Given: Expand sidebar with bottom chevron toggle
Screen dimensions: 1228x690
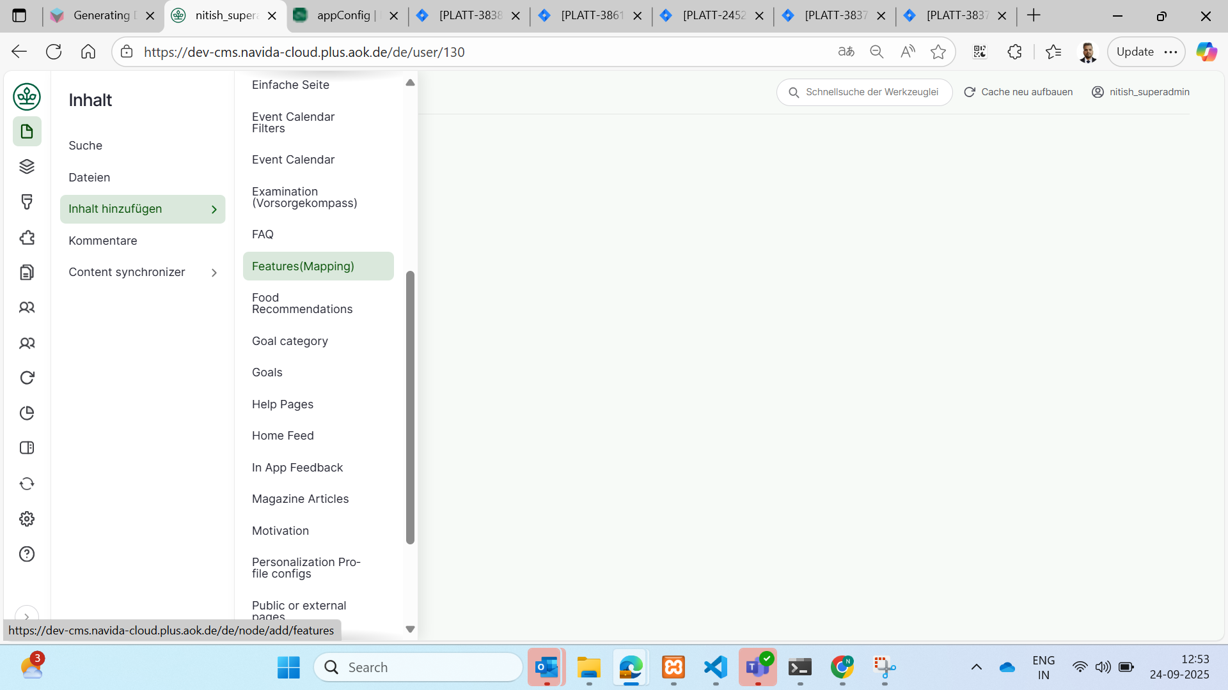Looking at the screenshot, I should click(26, 616).
